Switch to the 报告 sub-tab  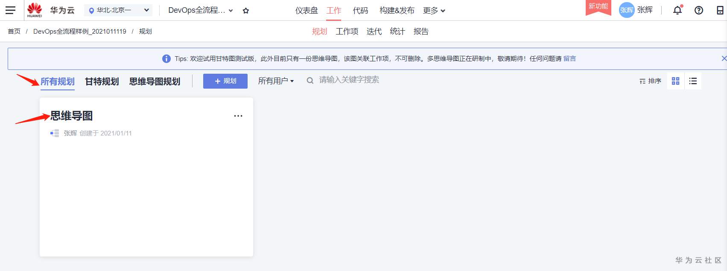coord(421,32)
